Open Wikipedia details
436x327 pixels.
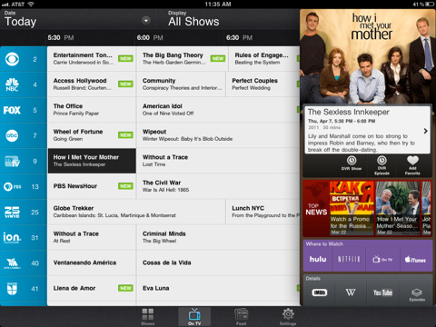pyautogui.click(x=351, y=292)
